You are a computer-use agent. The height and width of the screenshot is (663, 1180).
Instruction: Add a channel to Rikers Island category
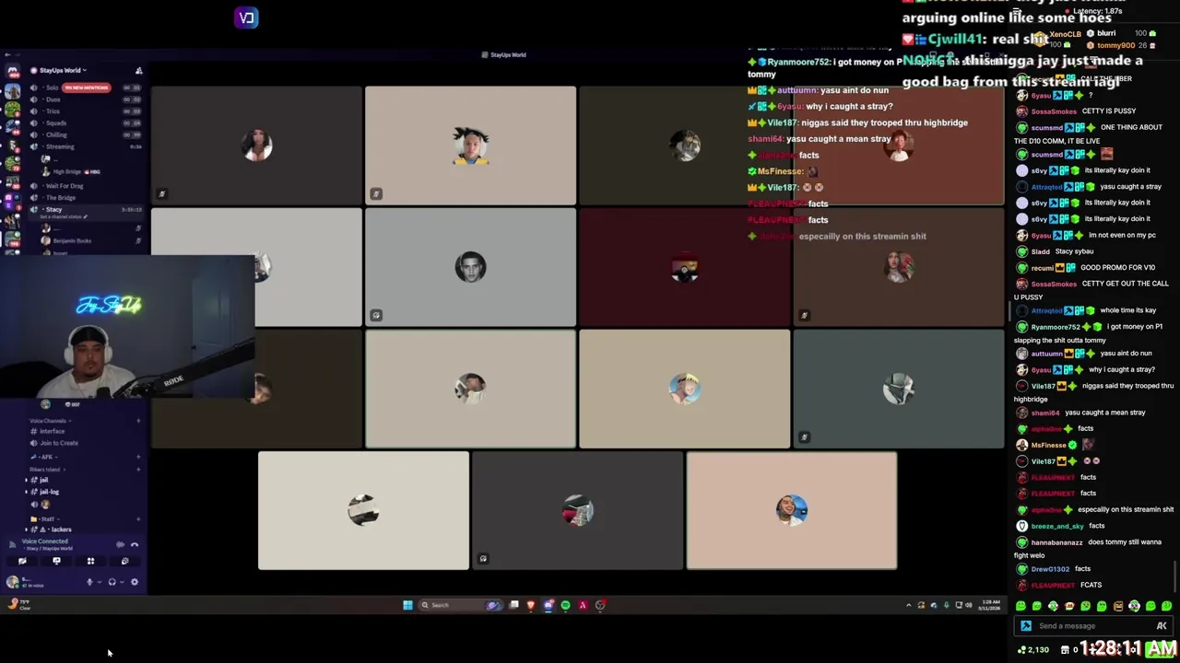pos(138,470)
